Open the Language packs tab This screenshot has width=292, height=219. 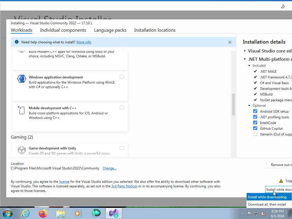tap(110, 30)
